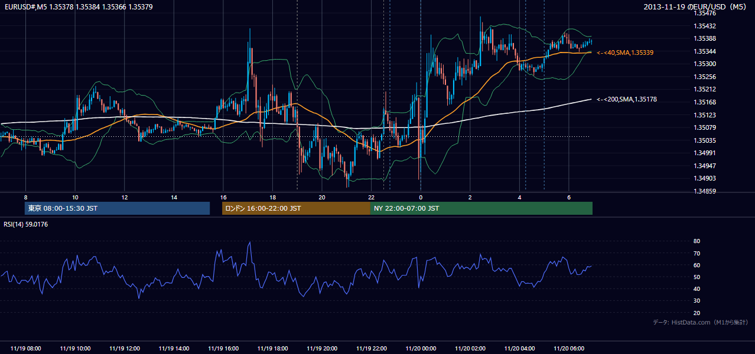Viewport: 755px width, 354px height.
Task: Click the 1.35256 price axis label
Action: [705, 77]
